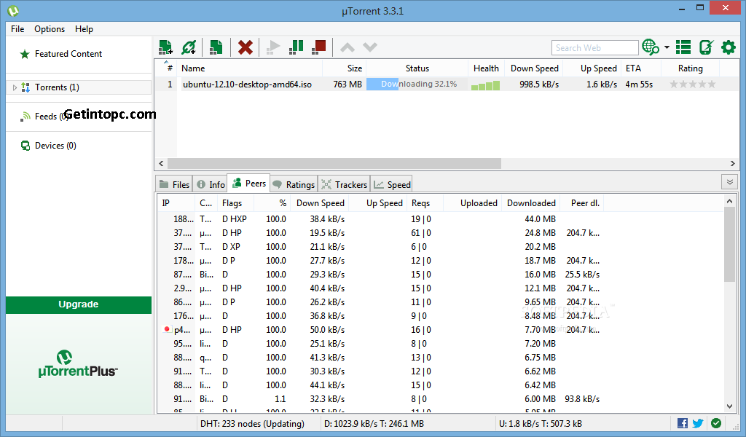Select Featured Content in sidebar
The width and height of the screenshot is (746, 437).
[68, 54]
